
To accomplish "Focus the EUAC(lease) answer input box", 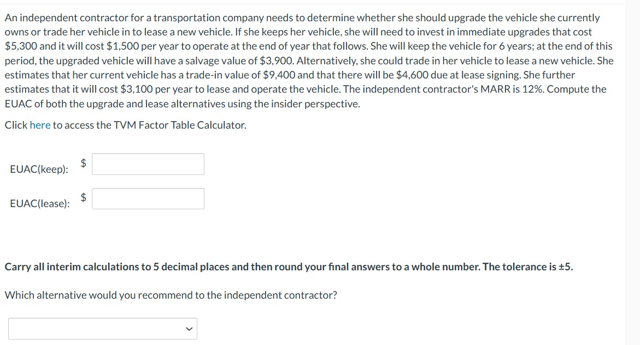I will click(148, 198).
